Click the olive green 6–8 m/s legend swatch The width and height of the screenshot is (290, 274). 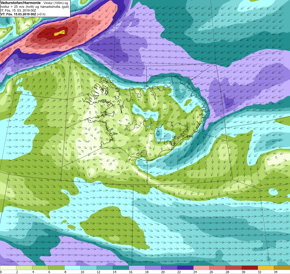pyautogui.click(x=57, y=268)
